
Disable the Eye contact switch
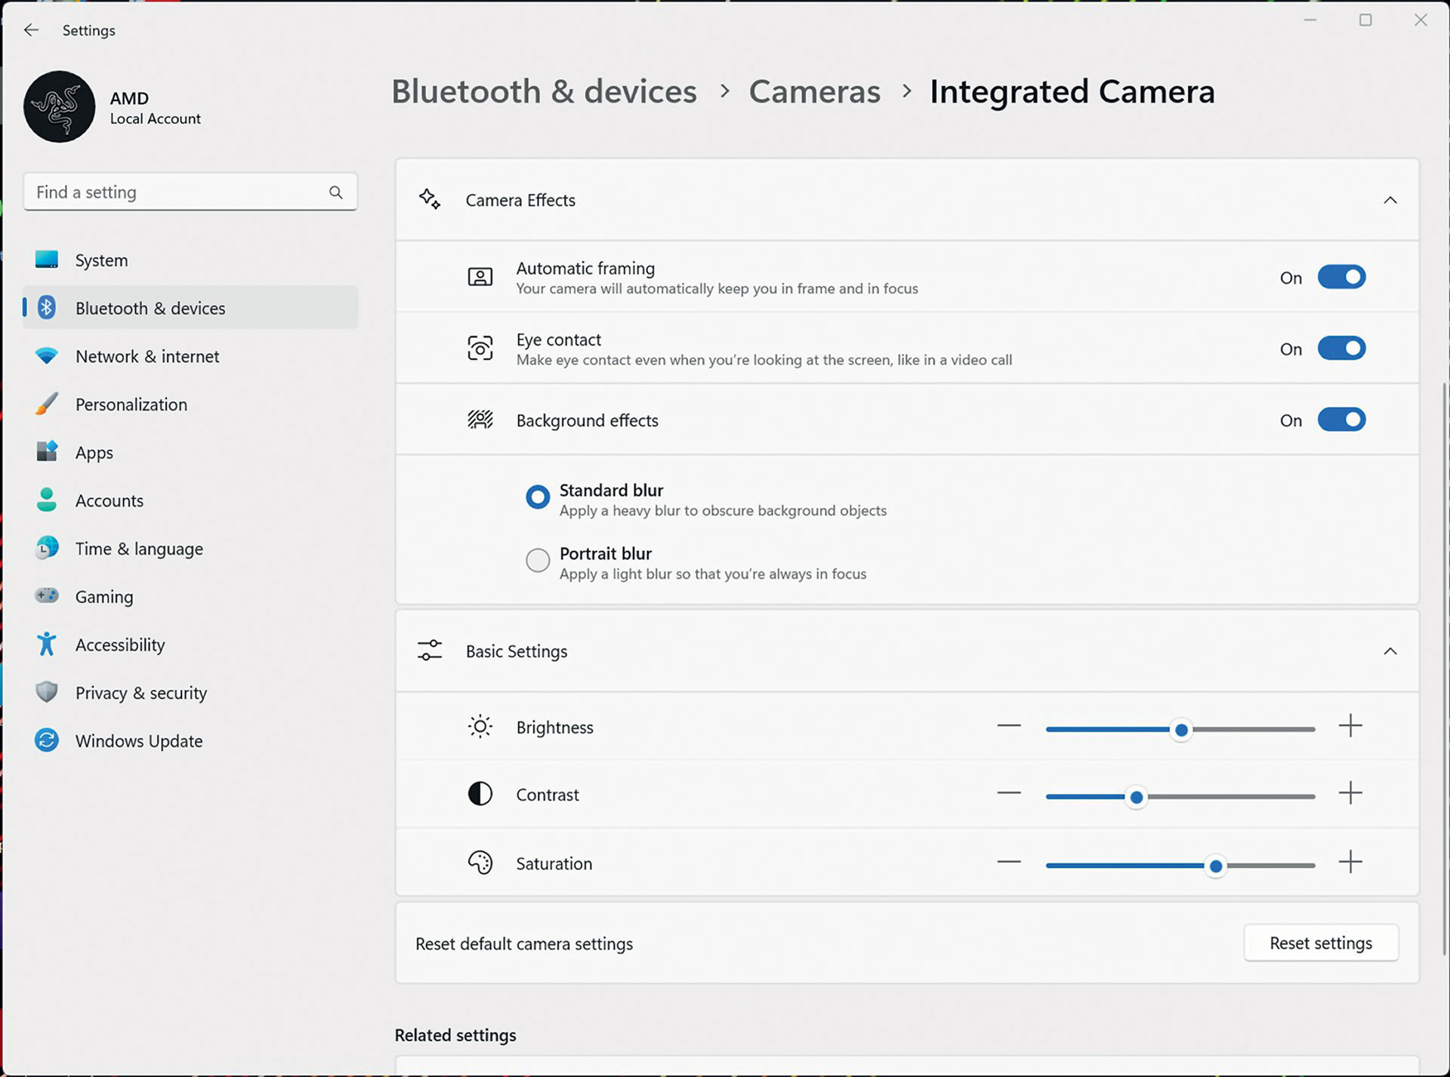click(1341, 349)
